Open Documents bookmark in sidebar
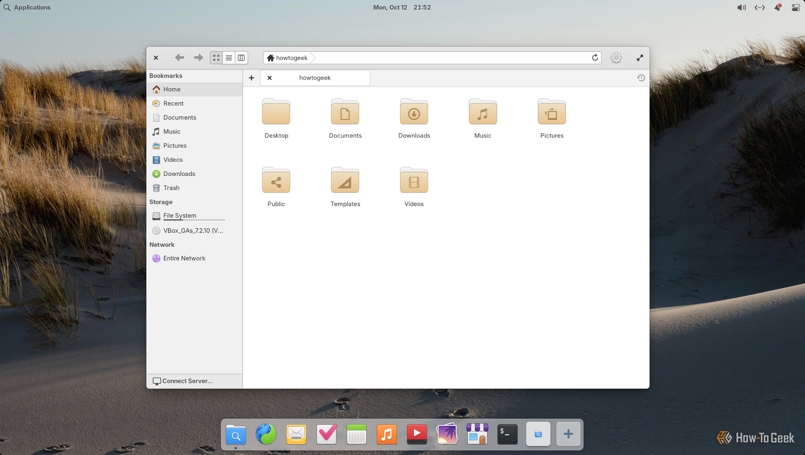Screen dimensions: 805x455 [x=194, y=118]
